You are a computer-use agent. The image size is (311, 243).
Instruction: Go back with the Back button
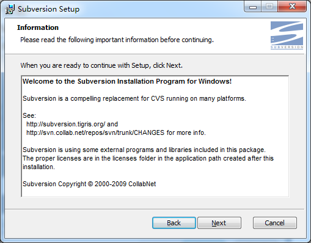coord(174,223)
